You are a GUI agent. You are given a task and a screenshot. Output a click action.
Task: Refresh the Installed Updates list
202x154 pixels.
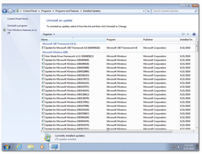coord(148,11)
